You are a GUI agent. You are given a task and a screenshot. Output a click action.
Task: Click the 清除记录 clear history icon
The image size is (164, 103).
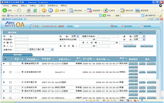pos(122,11)
